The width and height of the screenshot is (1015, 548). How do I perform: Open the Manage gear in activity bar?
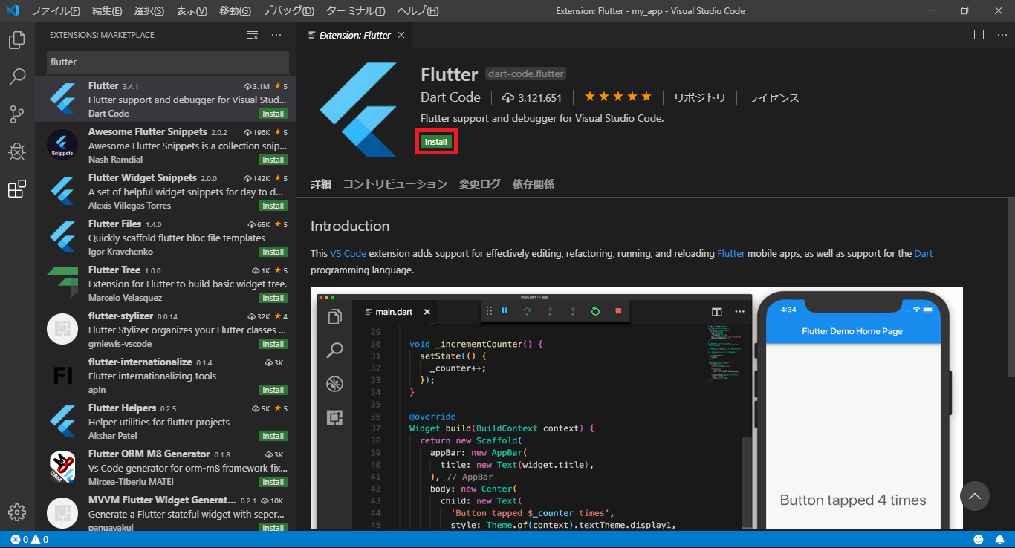[16, 512]
